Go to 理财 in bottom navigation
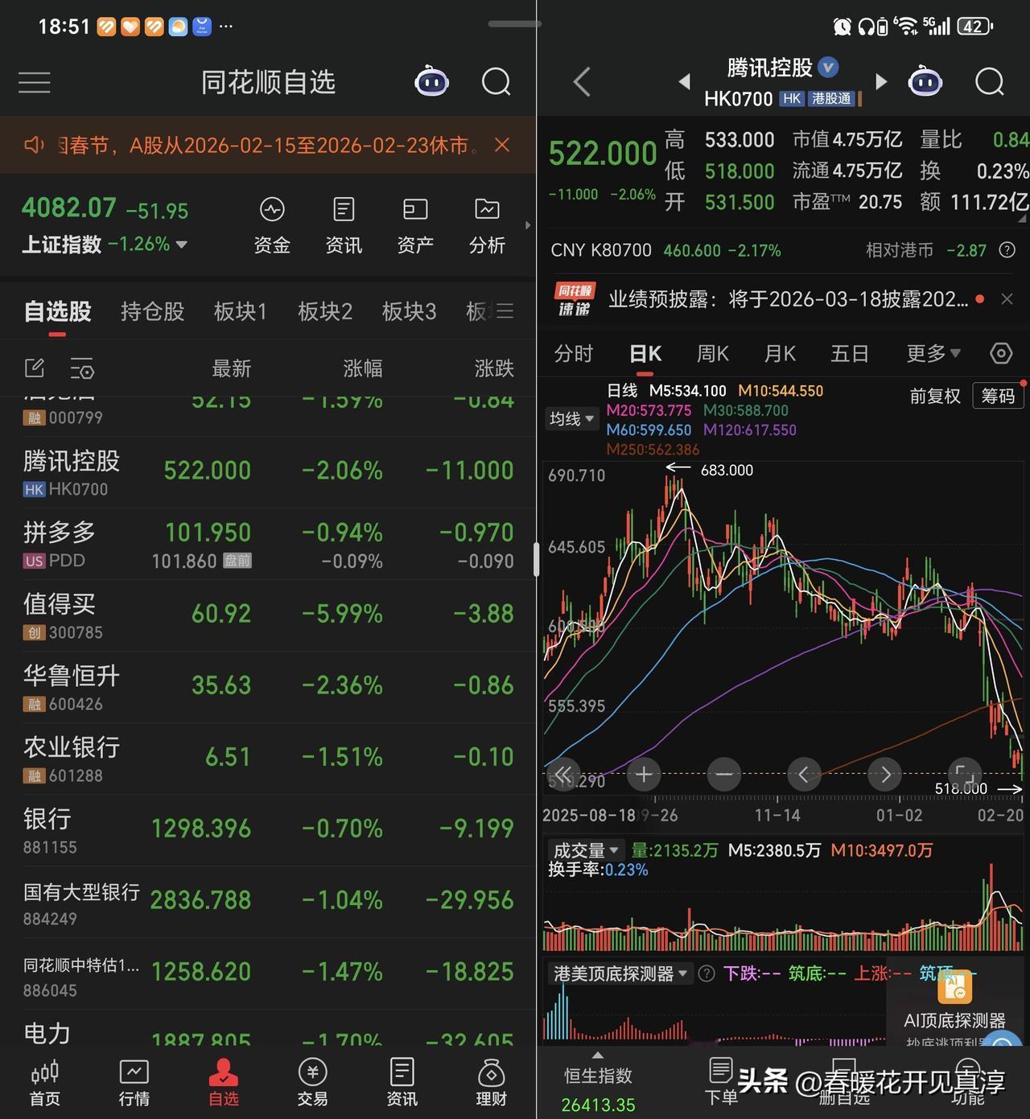The image size is (1030, 1119). [x=491, y=1083]
